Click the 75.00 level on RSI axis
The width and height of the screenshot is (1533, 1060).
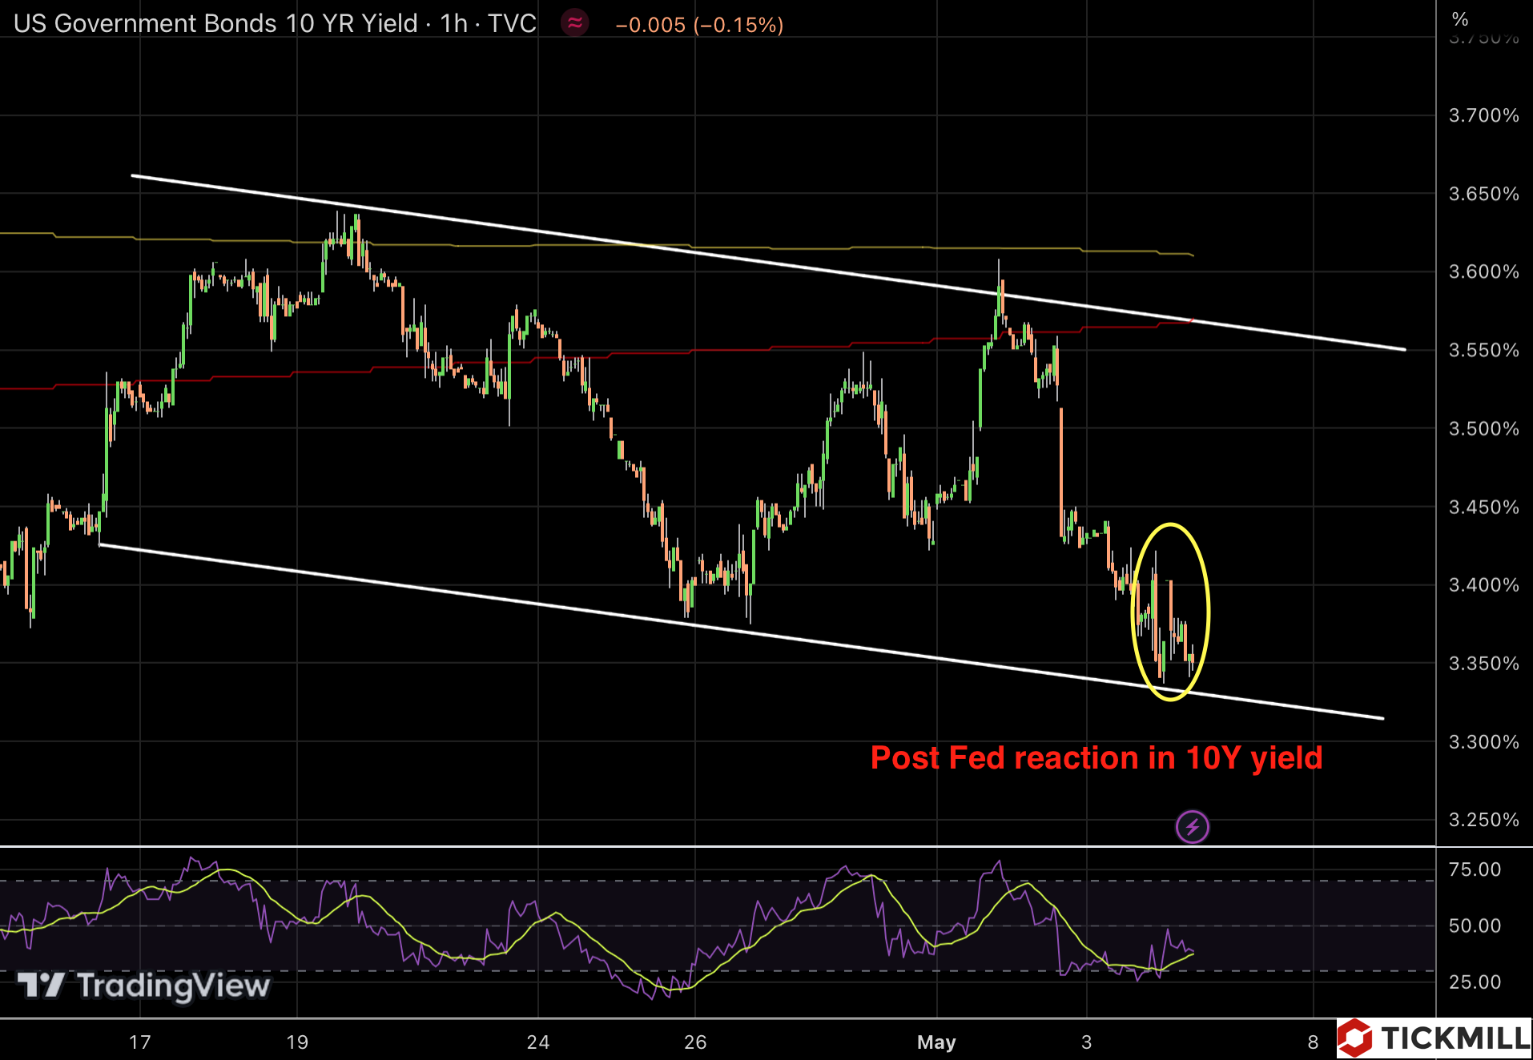point(1475,869)
